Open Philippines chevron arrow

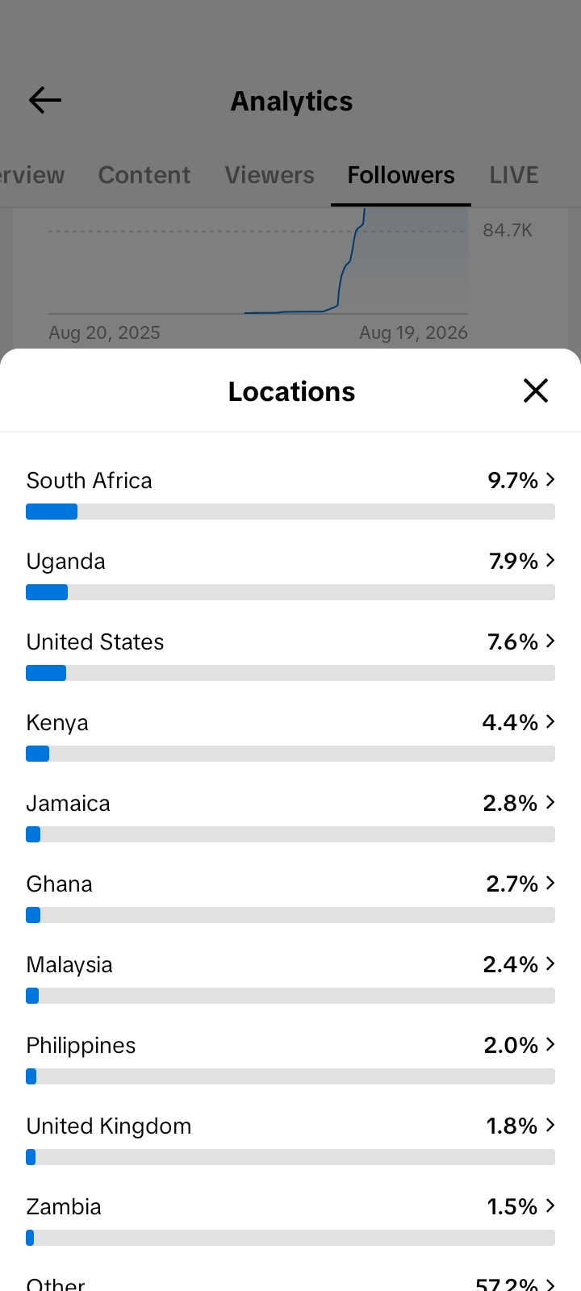point(550,1044)
